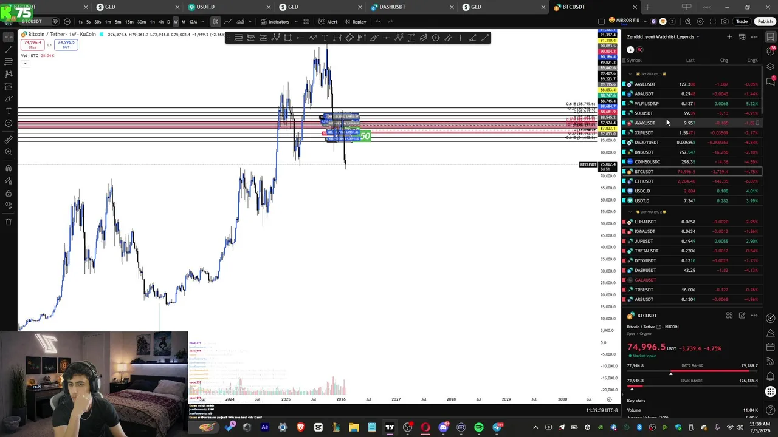This screenshot has width=778, height=437.
Task: Open notifications bell icon in right sidebar
Action: click(771, 376)
